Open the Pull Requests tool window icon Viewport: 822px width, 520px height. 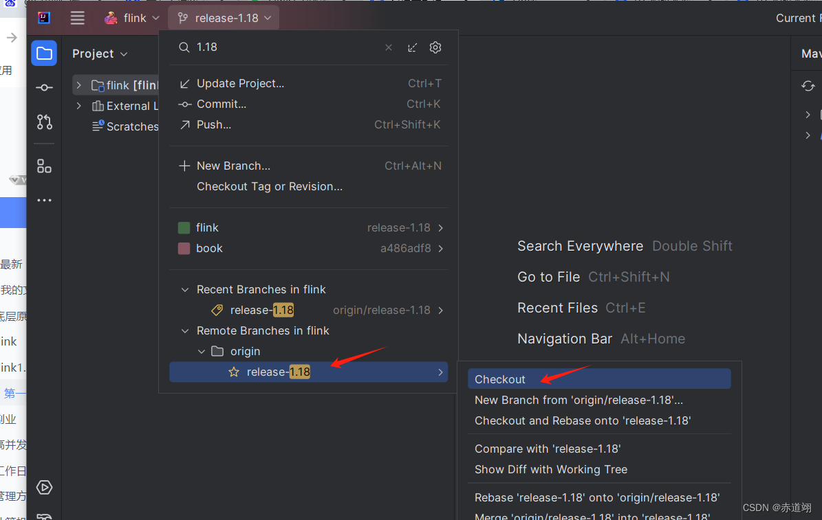coord(44,122)
